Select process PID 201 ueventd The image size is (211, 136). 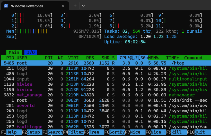[x=106, y=105]
